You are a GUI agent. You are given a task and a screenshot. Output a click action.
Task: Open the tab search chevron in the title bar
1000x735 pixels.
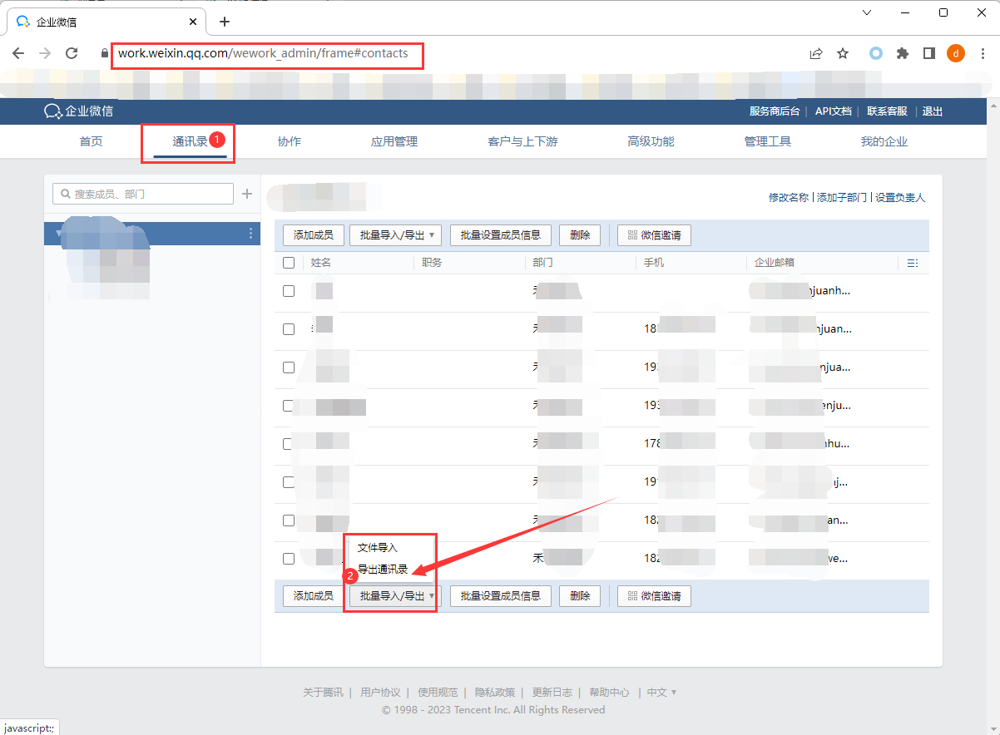[x=867, y=12]
